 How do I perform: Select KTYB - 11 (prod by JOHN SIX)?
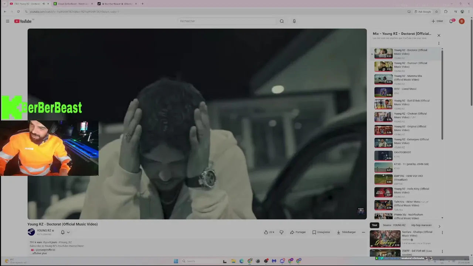click(406, 167)
